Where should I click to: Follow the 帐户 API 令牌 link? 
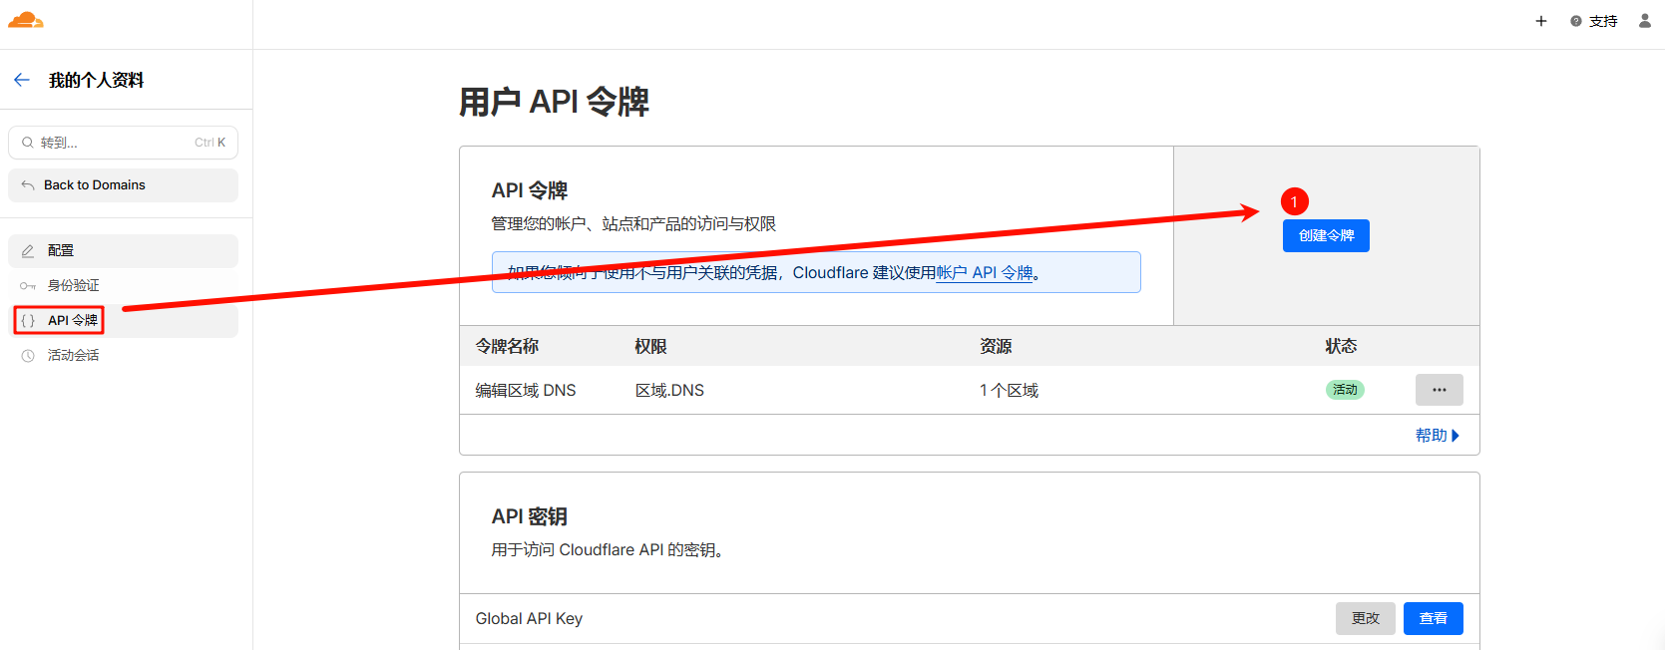(x=984, y=273)
